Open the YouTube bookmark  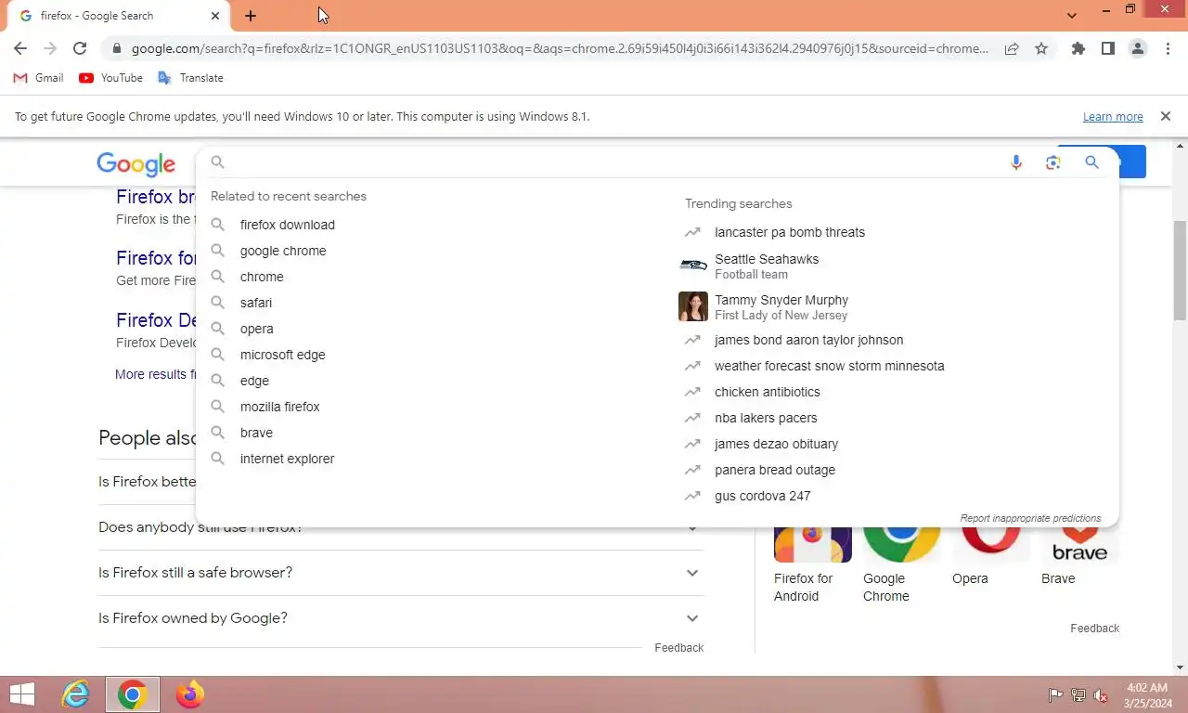110,78
